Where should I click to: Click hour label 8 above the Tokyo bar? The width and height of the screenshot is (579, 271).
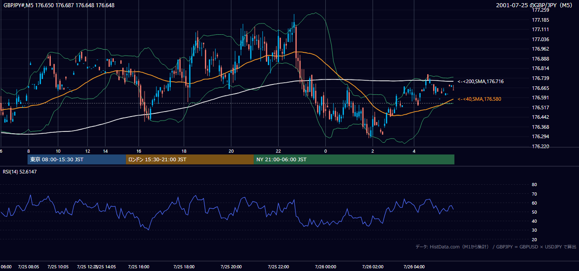click(x=28, y=151)
